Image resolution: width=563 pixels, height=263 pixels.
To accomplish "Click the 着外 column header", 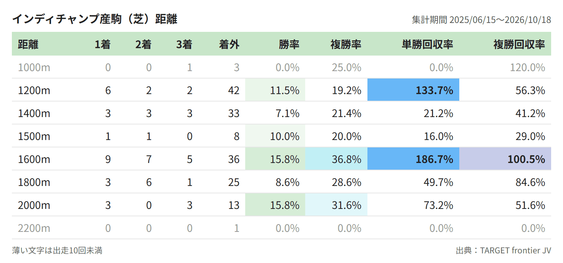I will (x=229, y=45).
